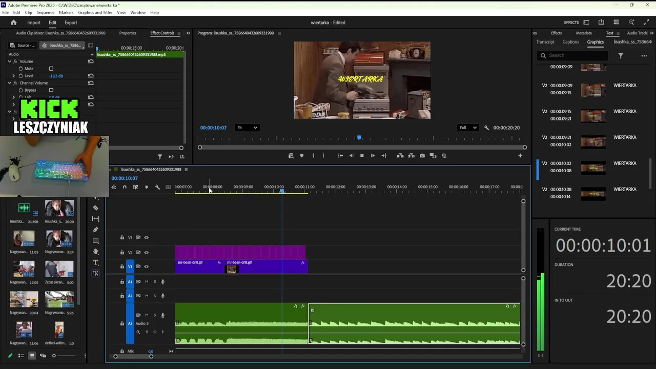Viewport: 656px width, 369px height.
Task: Go to In point in Program monitor
Action: click(x=340, y=156)
